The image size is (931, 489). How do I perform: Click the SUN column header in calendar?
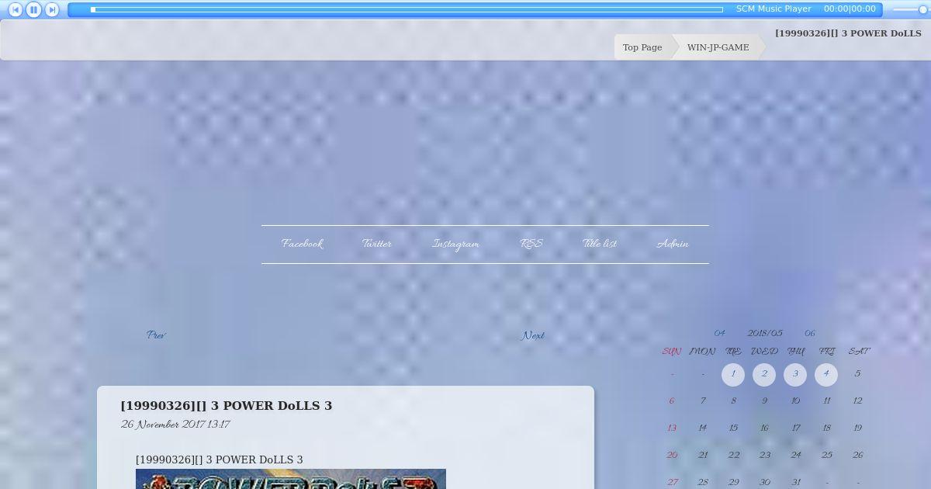[x=672, y=352]
